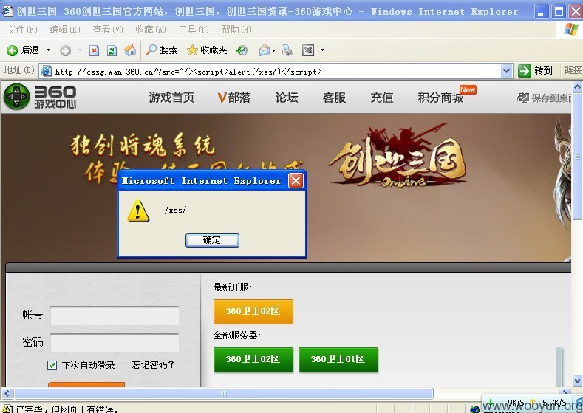Click the 创世三国 Online game logo
The image size is (583, 413).
[x=398, y=156]
